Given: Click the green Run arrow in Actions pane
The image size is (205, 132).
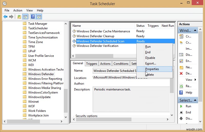Looking at the screenshot, I should coord(181,106).
